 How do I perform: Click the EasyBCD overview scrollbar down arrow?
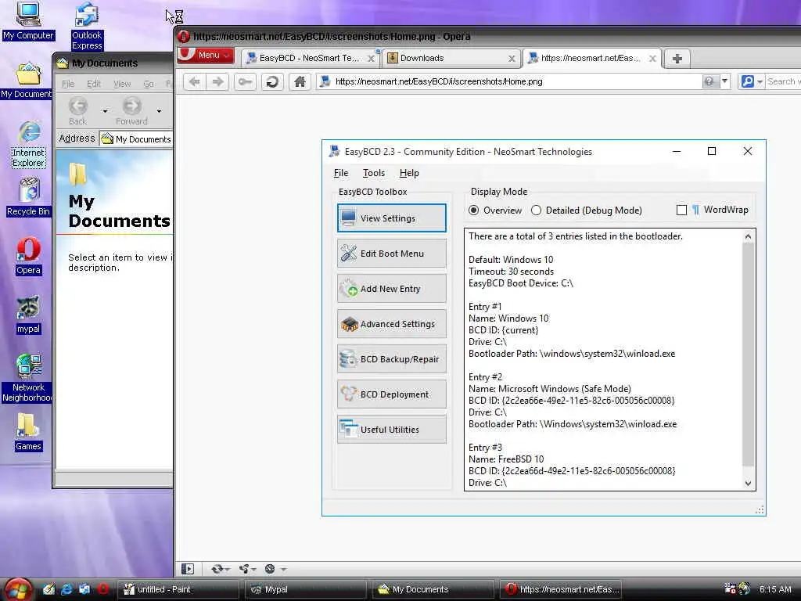(x=749, y=484)
